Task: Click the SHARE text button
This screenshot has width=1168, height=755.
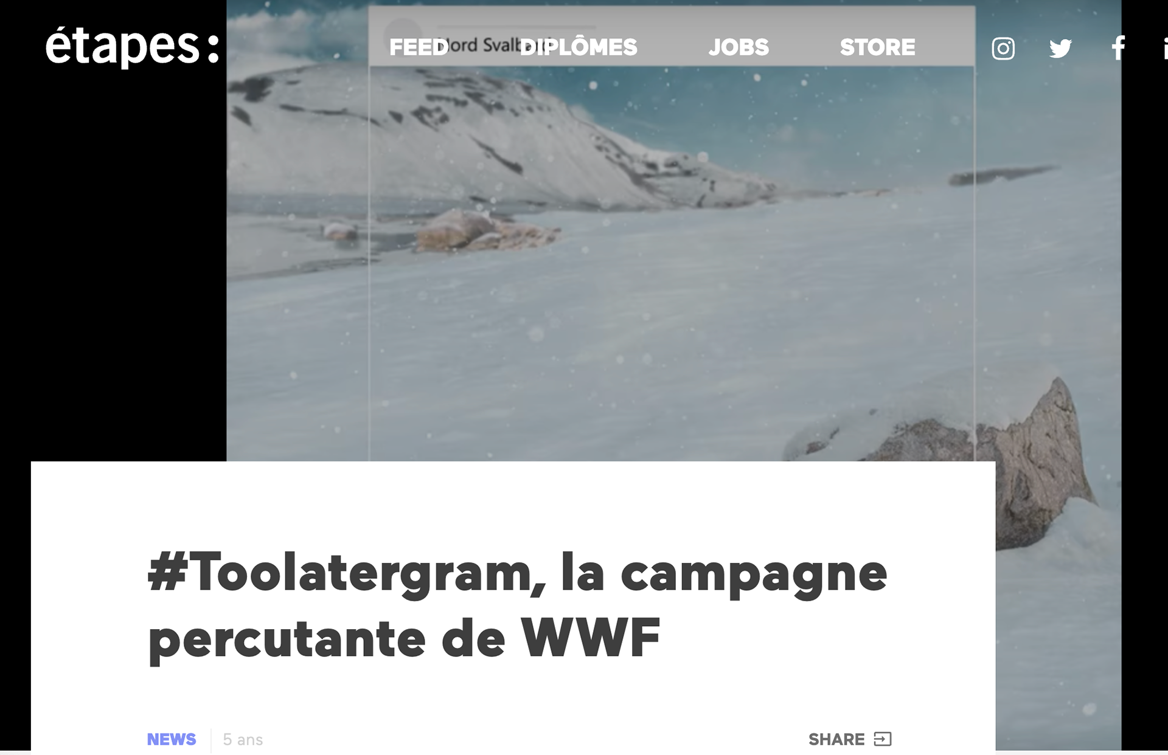Action: point(836,739)
